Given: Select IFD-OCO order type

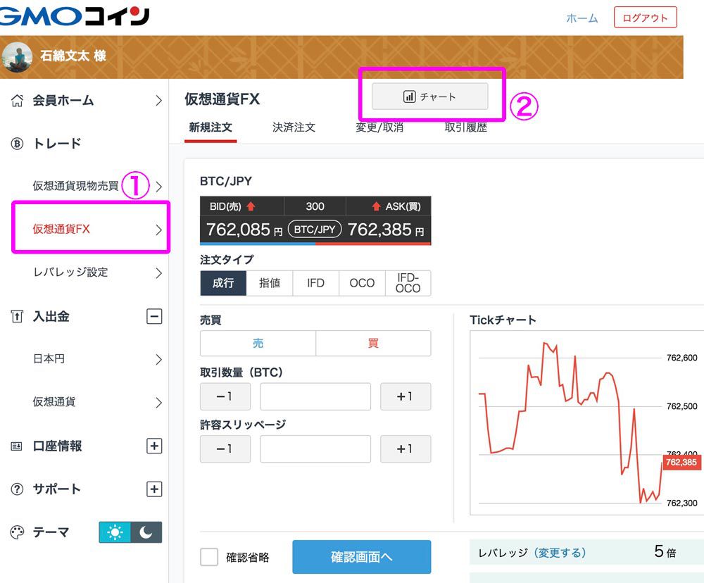Looking at the screenshot, I should (408, 283).
